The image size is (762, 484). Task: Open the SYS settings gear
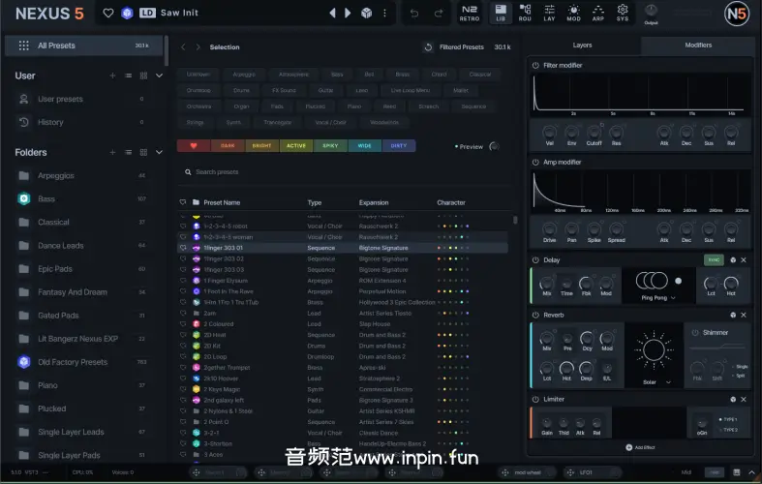[x=623, y=13]
